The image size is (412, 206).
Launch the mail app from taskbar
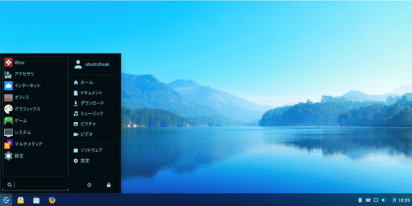pos(21,200)
